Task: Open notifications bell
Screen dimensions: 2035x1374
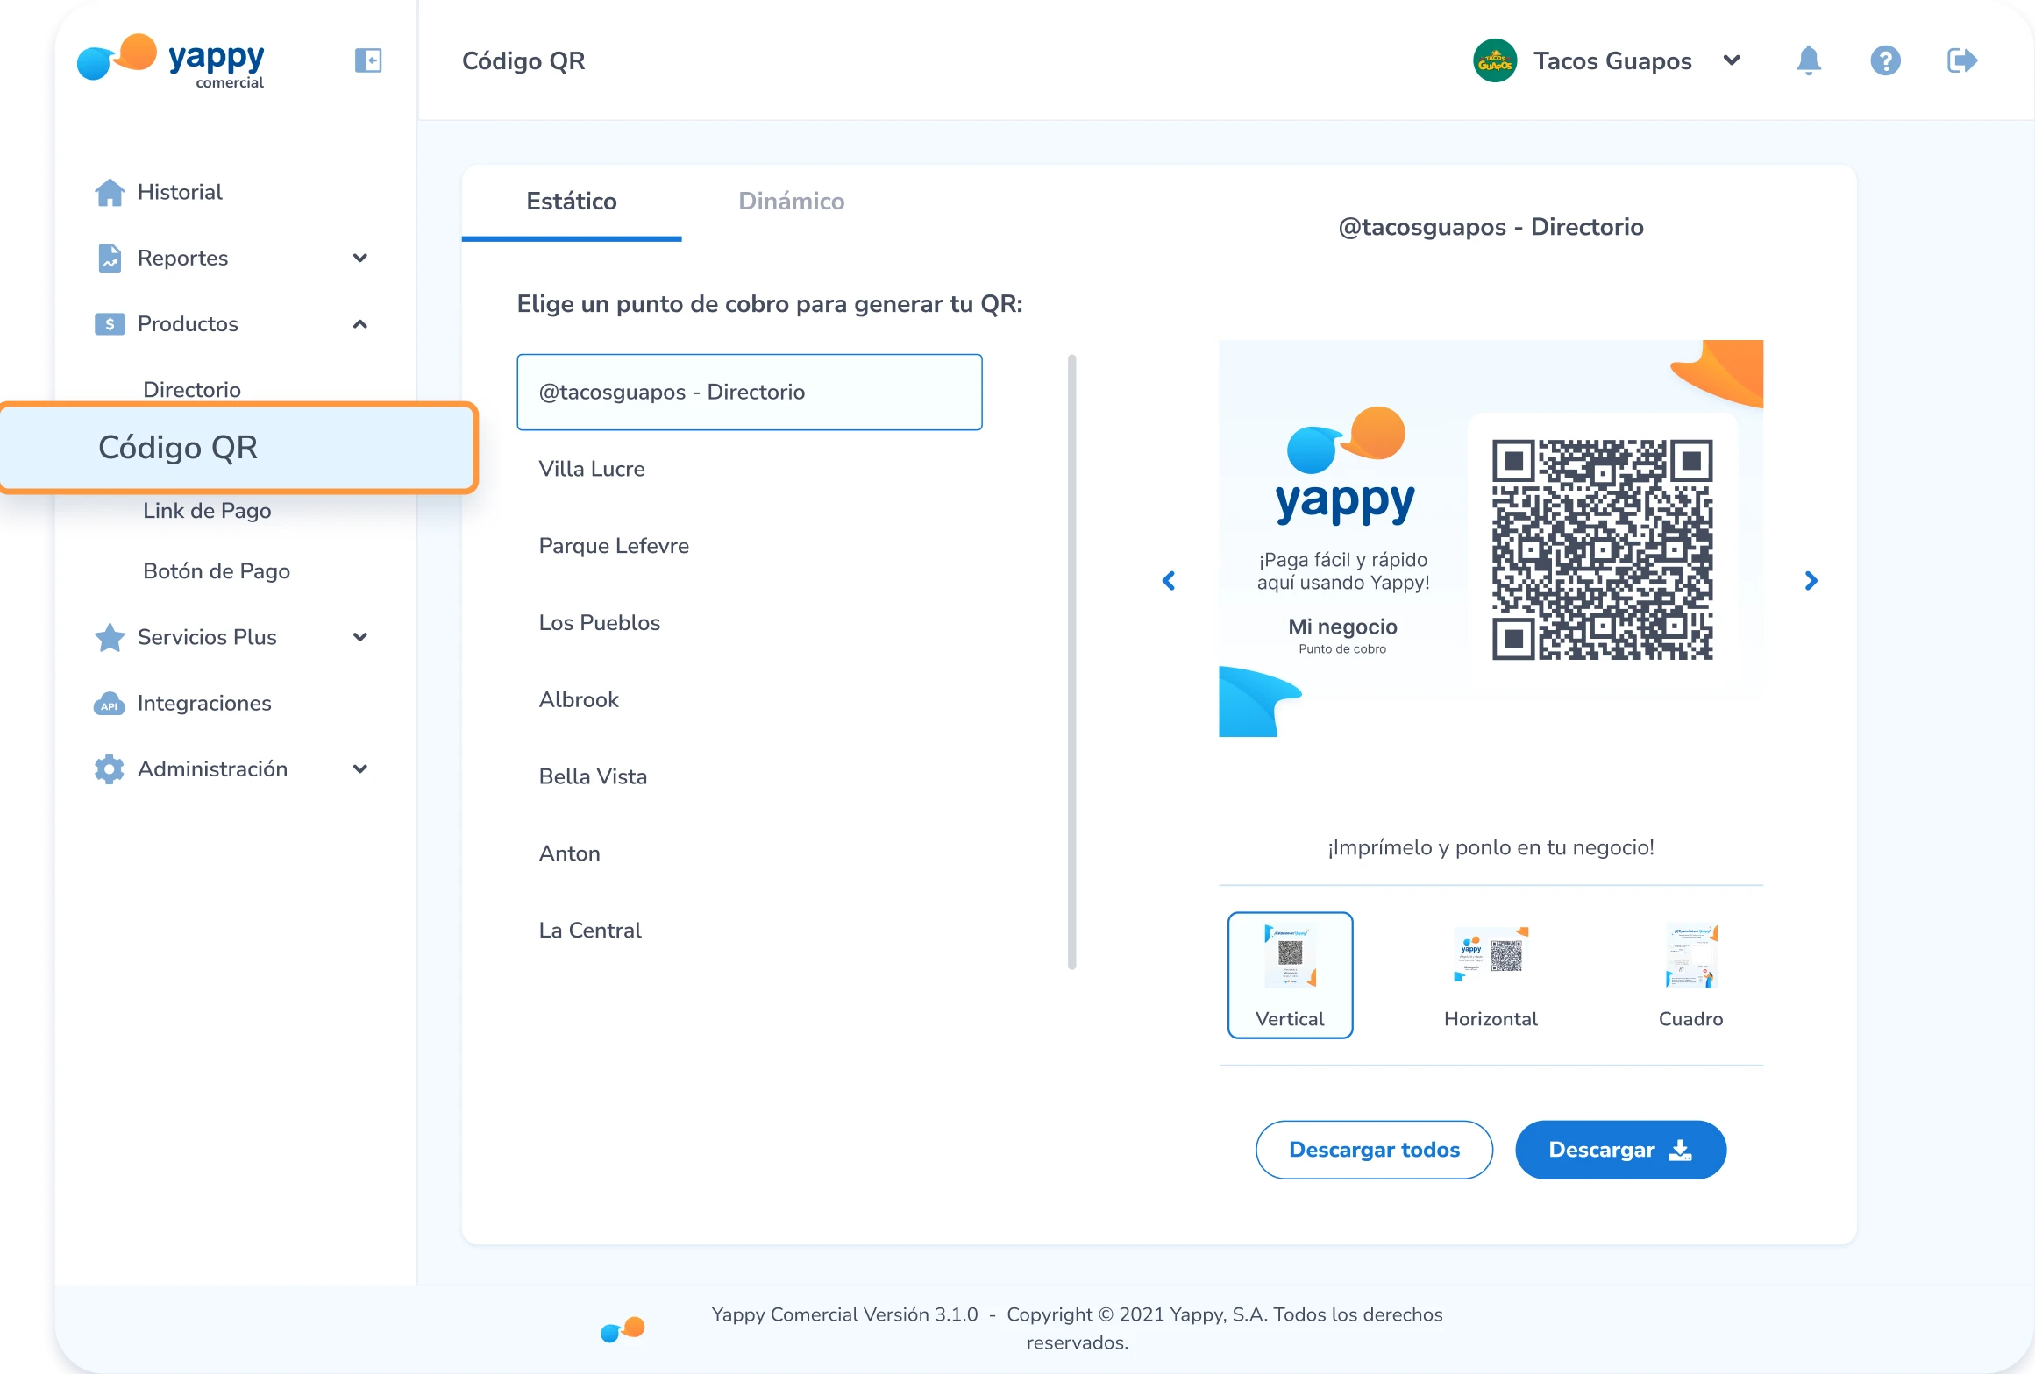Action: (1808, 60)
